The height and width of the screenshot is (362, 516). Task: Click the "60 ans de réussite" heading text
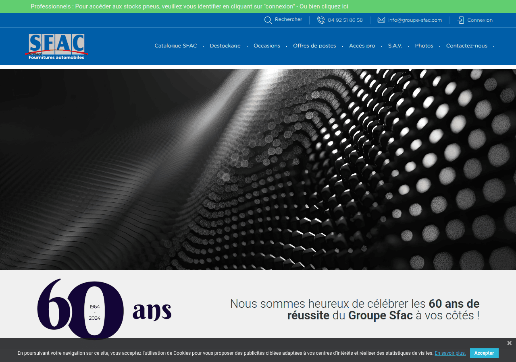click(x=355, y=309)
